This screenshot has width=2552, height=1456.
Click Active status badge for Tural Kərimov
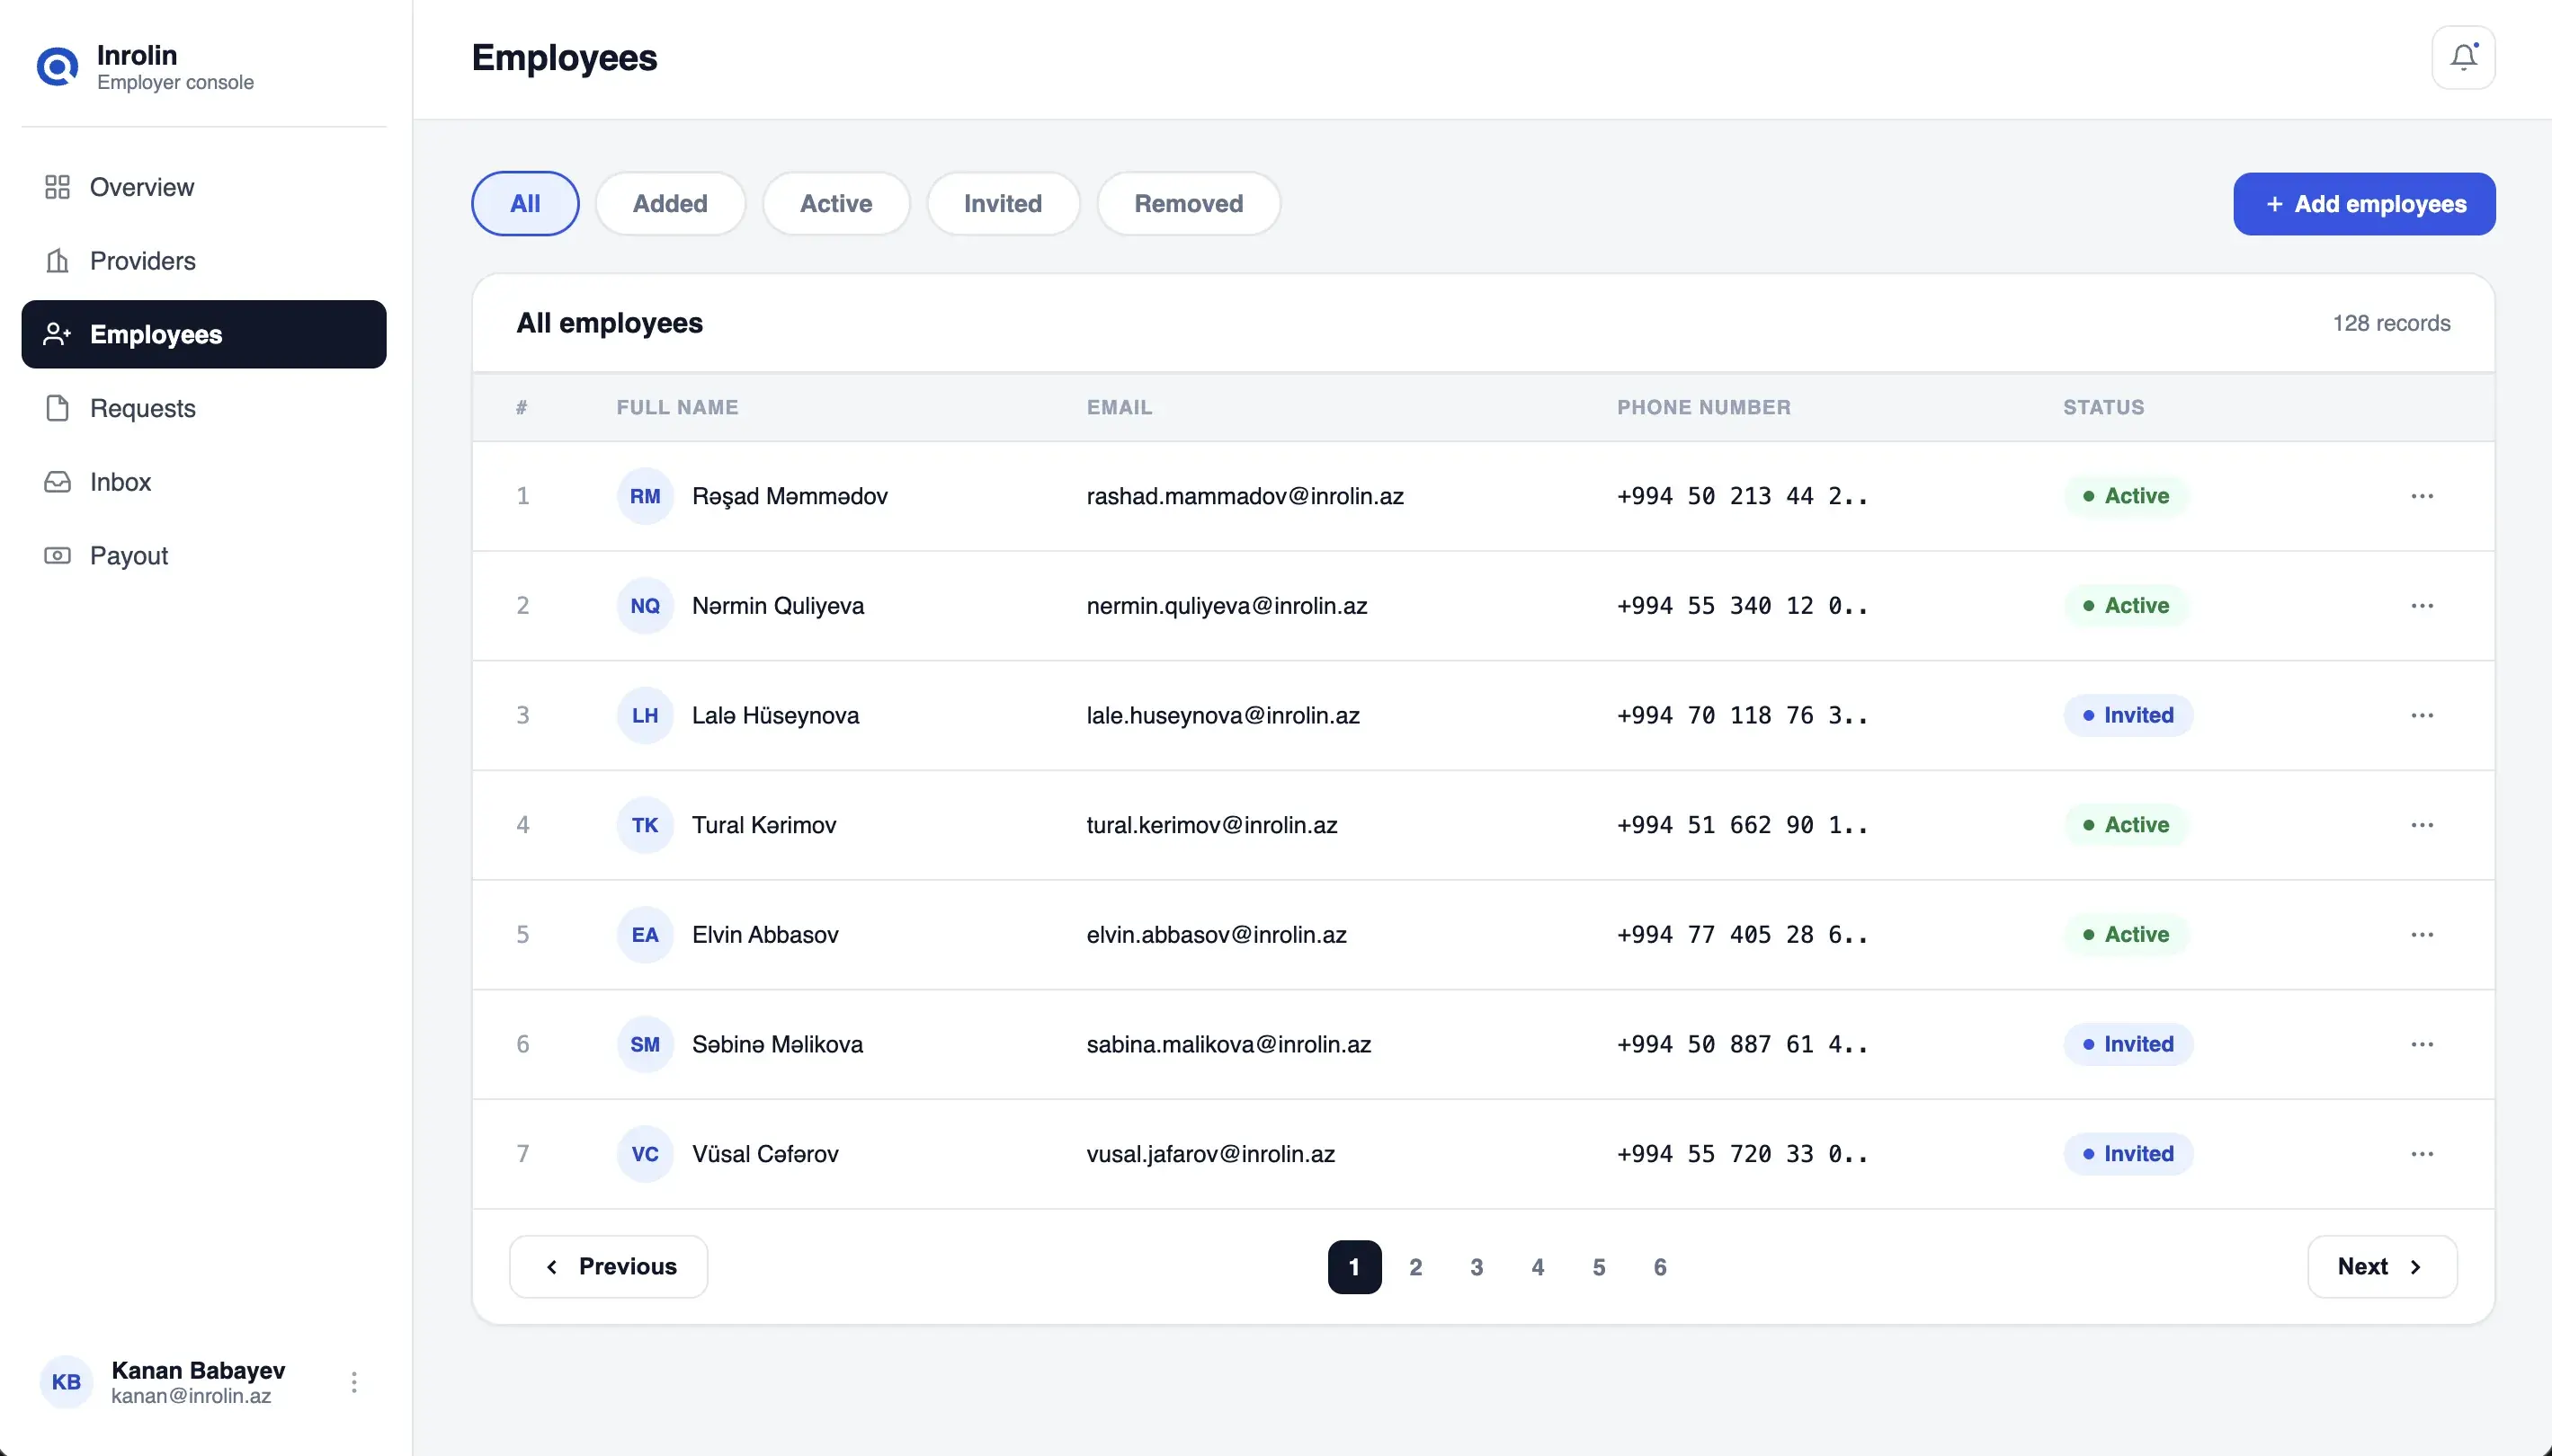click(x=2126, y=825)
